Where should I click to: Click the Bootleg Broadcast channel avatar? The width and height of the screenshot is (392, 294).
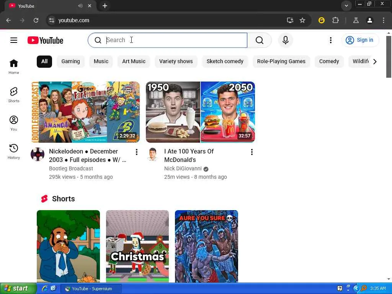tap(38, 154)
